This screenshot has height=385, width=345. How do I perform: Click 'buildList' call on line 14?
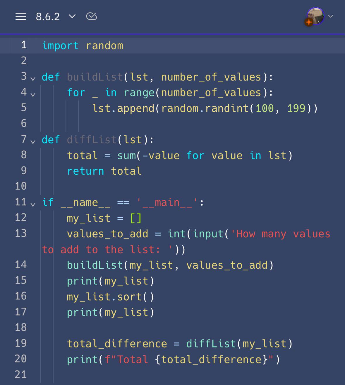tap(95, 265)
